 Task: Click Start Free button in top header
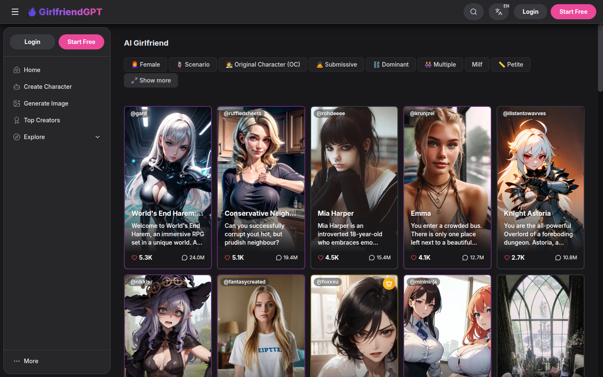(573, 12)
